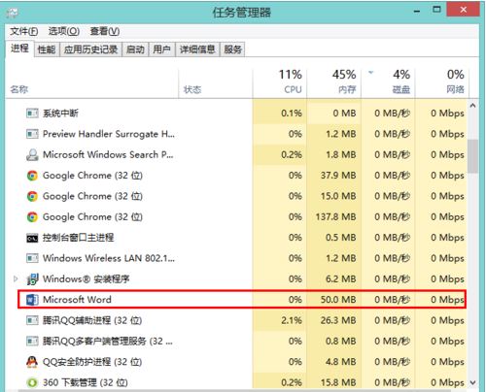Viewport: 486px width, 392px height.
Task: Sort by the 内存 column header
Action: coord(334,83)
